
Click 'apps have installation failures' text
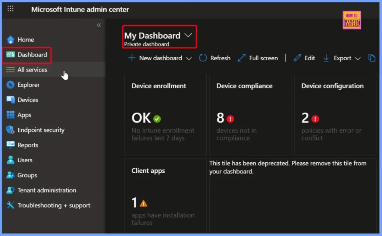pyautogui.click(x=163, y=219)
